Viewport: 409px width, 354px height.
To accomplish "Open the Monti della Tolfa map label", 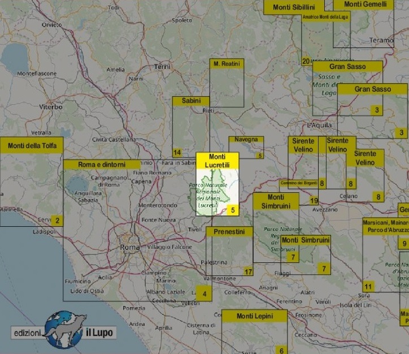I will [32, 146].
